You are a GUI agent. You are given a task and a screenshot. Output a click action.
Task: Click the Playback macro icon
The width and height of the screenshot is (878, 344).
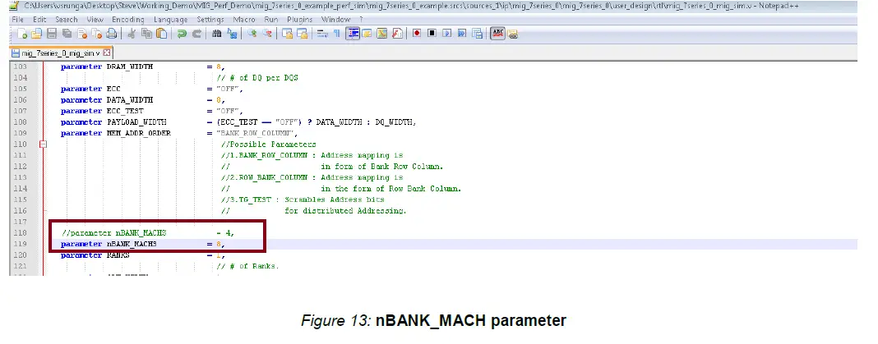[x=447, y=34]
